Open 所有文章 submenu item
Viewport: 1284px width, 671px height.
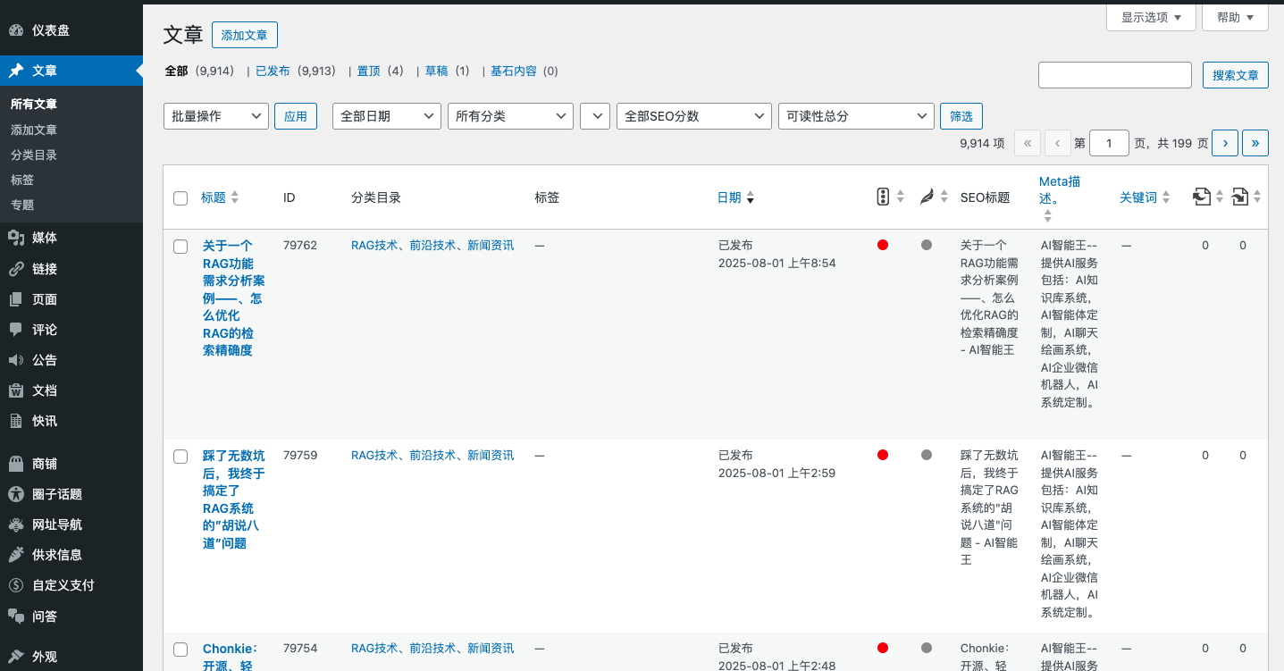34,105
